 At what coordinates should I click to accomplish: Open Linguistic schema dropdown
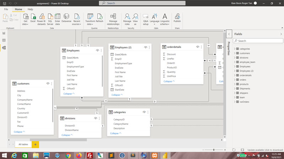point(165,19)
